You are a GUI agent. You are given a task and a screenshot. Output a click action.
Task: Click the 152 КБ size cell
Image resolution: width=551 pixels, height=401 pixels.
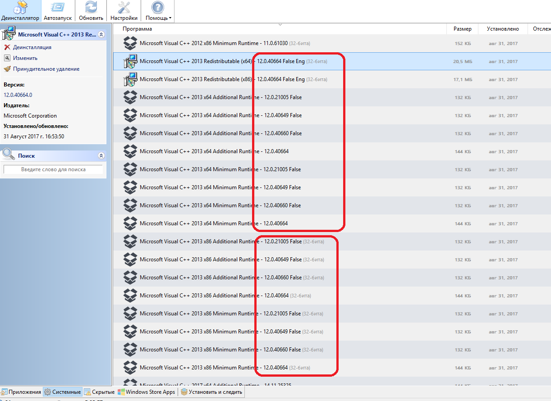point(463,43)
